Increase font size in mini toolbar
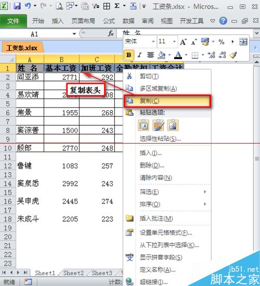Screen dimensions: 260x286 click(x=183, y=42)
